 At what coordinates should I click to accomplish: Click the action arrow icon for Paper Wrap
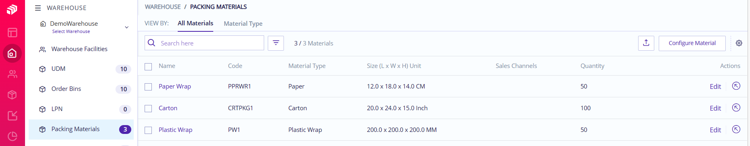pyautogui.click(x=736, y=86)
